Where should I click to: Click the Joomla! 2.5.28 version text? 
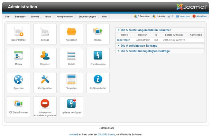pyautogui.click(x=107, y=128)
